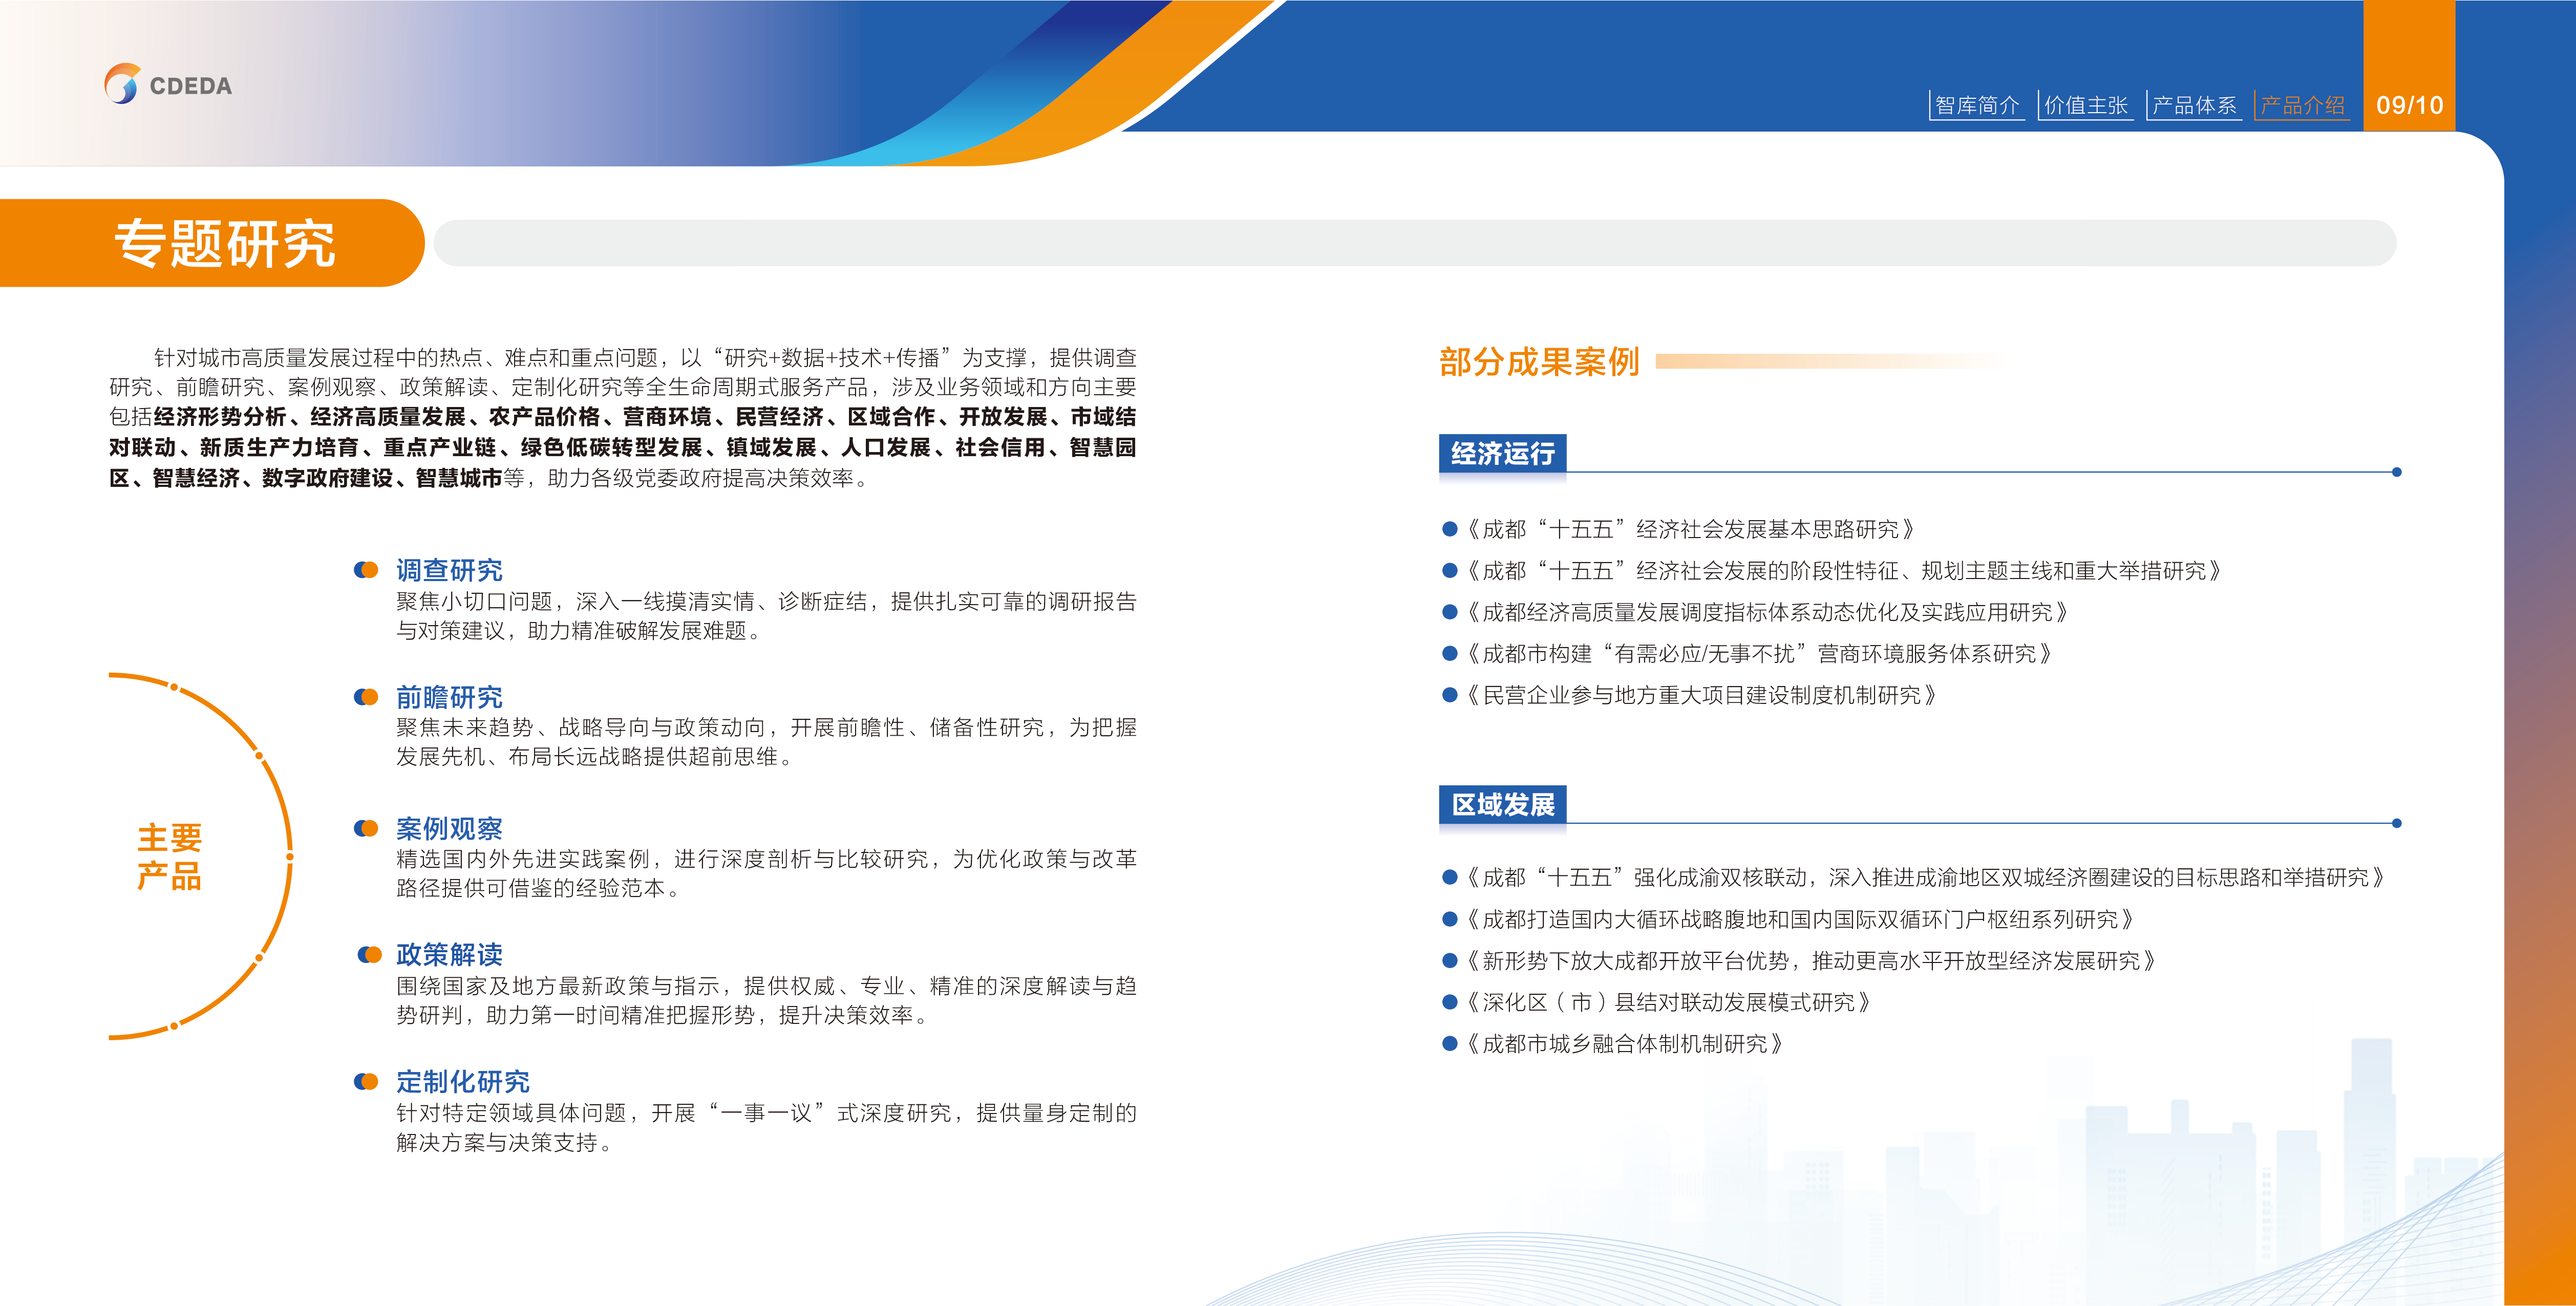The width and height of the screenshot is (2576, 1306).
Task: Select the orange bullet icon beside 调查研究
Action: tap(365, 569)
